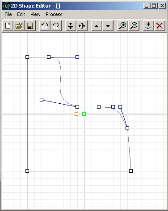Select the bottom-right corner vertex of the shape
The image size is (168, 211).
(x=131, y=171)
